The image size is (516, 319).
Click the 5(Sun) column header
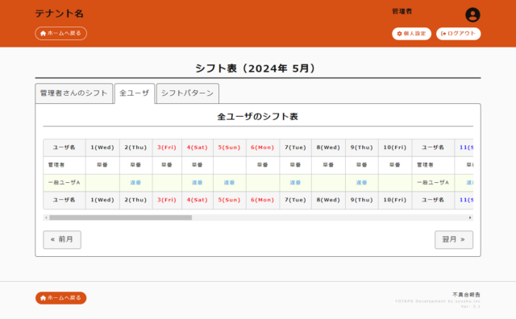pos(229,147)
